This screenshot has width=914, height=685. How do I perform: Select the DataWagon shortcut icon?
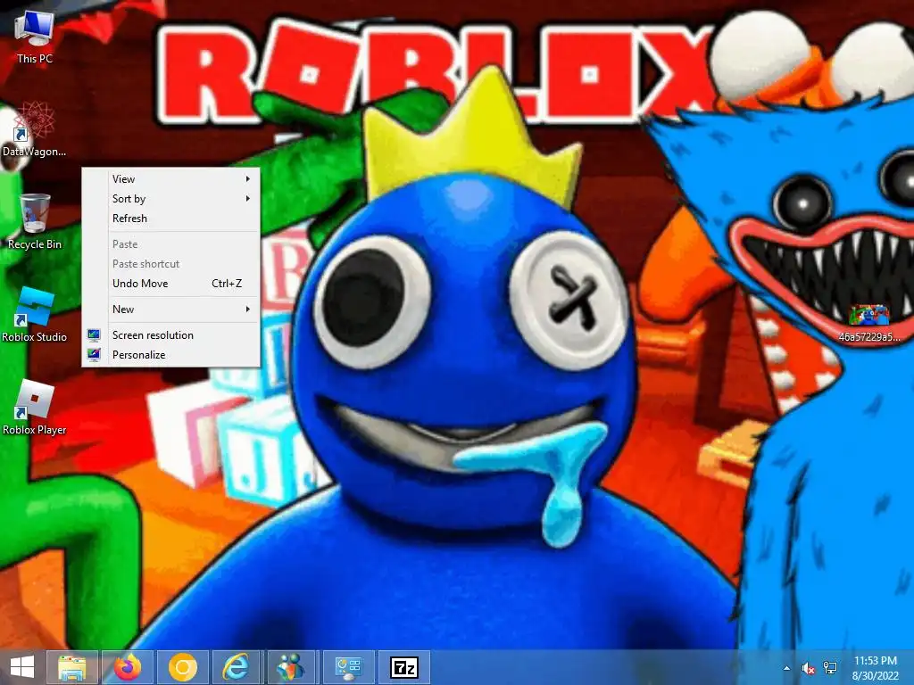(x=35, y=129)
